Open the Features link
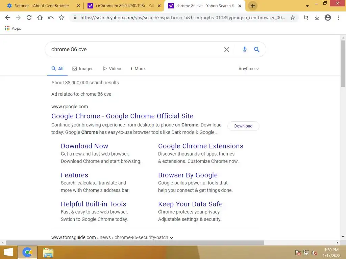Screen dimensions: 346x259 pyautogui.click(x=74, y=175)
